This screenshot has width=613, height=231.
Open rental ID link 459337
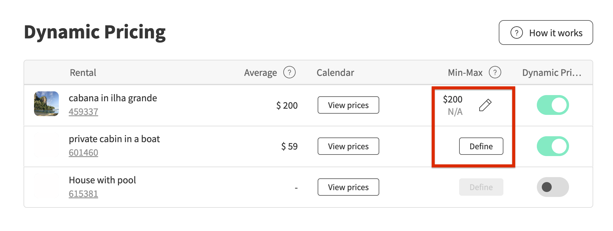click(x=83, y=112)
